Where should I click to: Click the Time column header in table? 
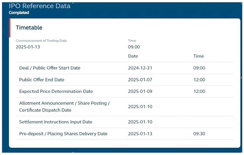[198, 56]
